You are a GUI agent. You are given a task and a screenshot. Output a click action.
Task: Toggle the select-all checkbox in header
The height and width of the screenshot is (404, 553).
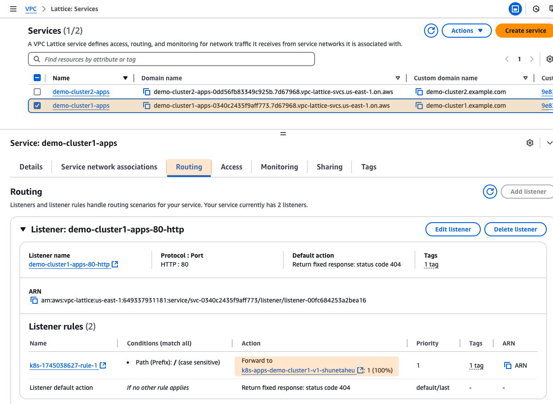click(x=37, y=78)
